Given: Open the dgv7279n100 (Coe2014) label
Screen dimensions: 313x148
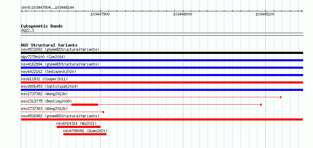Looking at the screenshot, I should 43,57.
